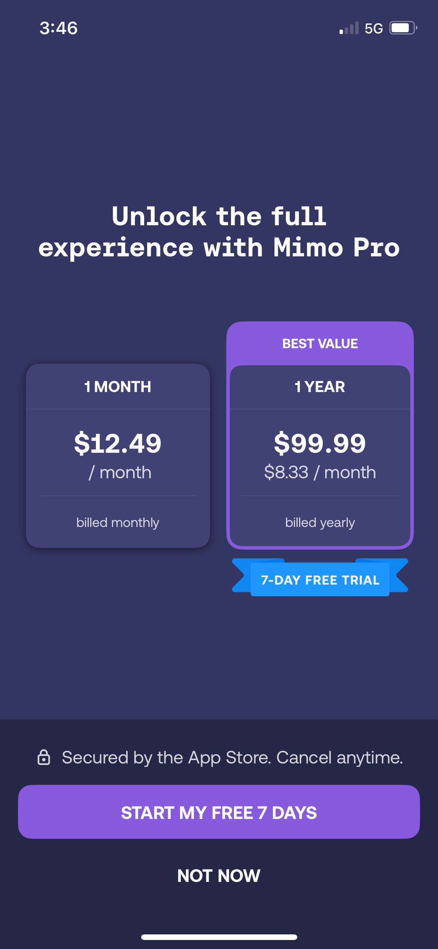Image resolution: width=438 pixels, height=949 pixels.
Task: Dismiss the offer with Not Now
Action: coord(219,876)
